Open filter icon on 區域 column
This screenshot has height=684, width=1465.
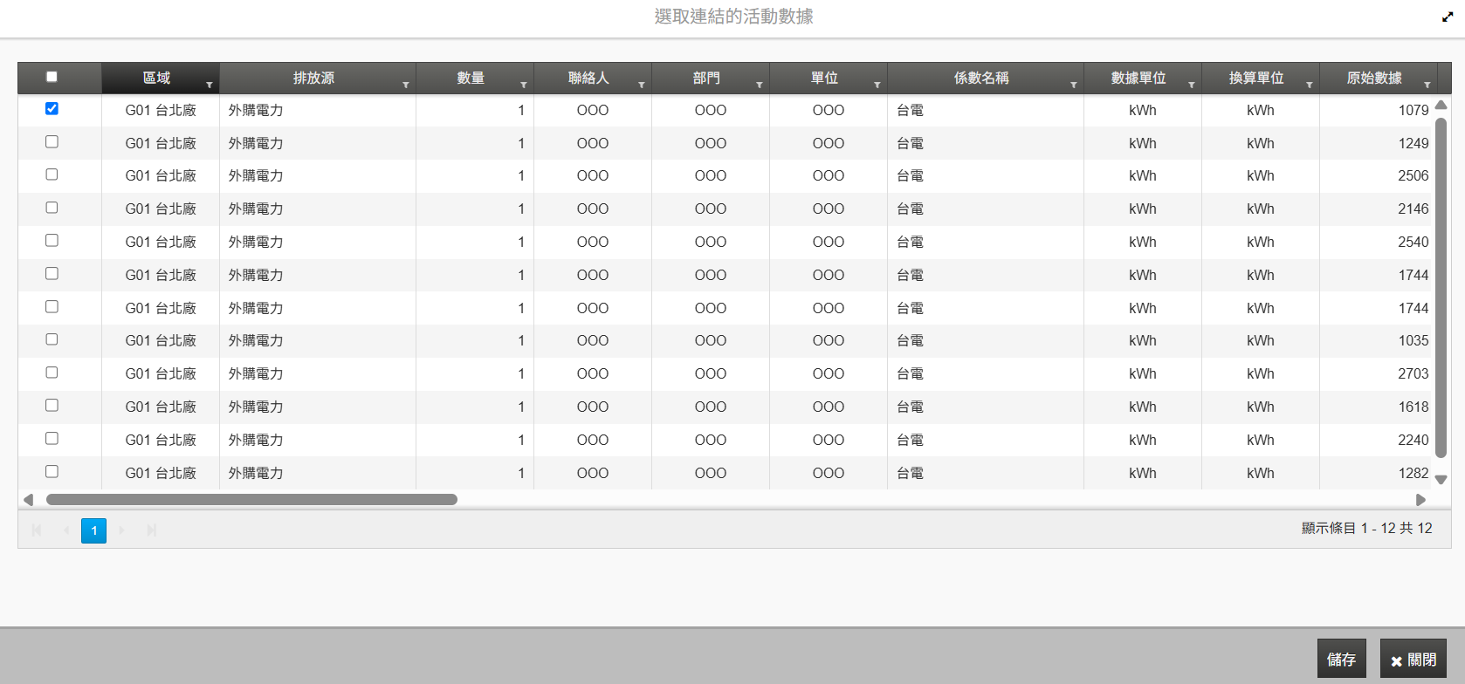point(210,85)
